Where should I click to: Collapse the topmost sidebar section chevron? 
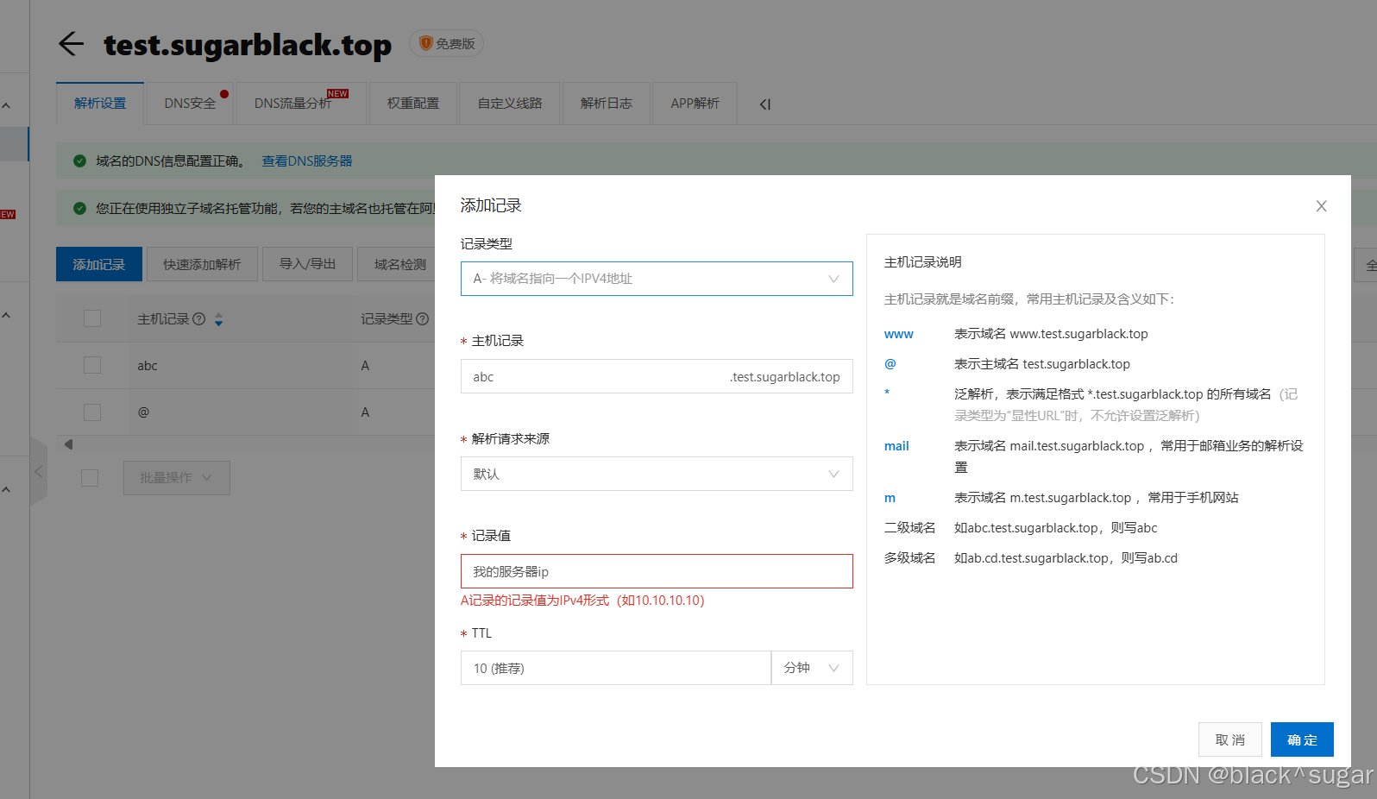tap(6, 105)
